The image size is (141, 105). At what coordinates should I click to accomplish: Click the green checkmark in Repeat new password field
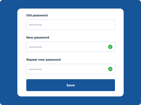pos(110,69)
